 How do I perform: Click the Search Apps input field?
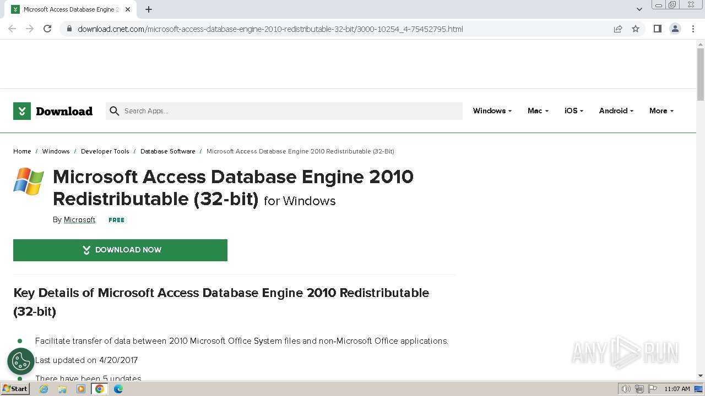(286, 111)
